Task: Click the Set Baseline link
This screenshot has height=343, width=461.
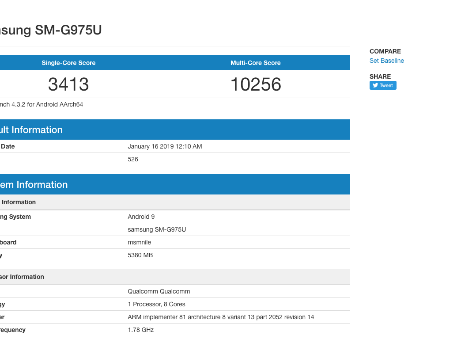Action: click(x=386, y=61)
